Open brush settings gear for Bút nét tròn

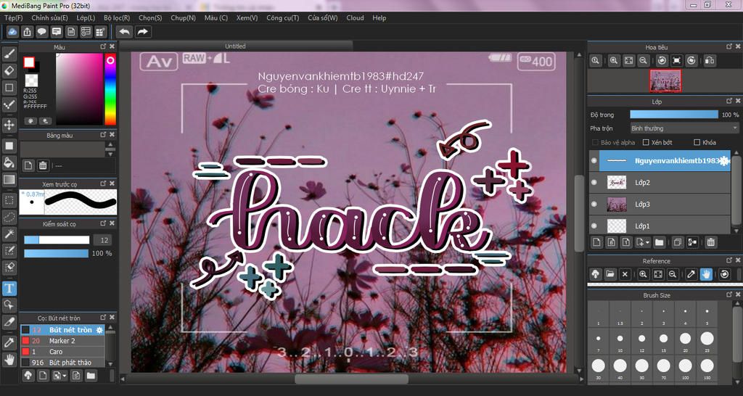click(99, 330)
